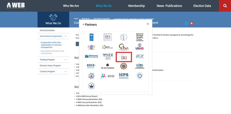Open A-WEB February Newsletter 2026
The width and height of the screenshot is (231, 114).
pyautogui.click(x=89, y=99)
